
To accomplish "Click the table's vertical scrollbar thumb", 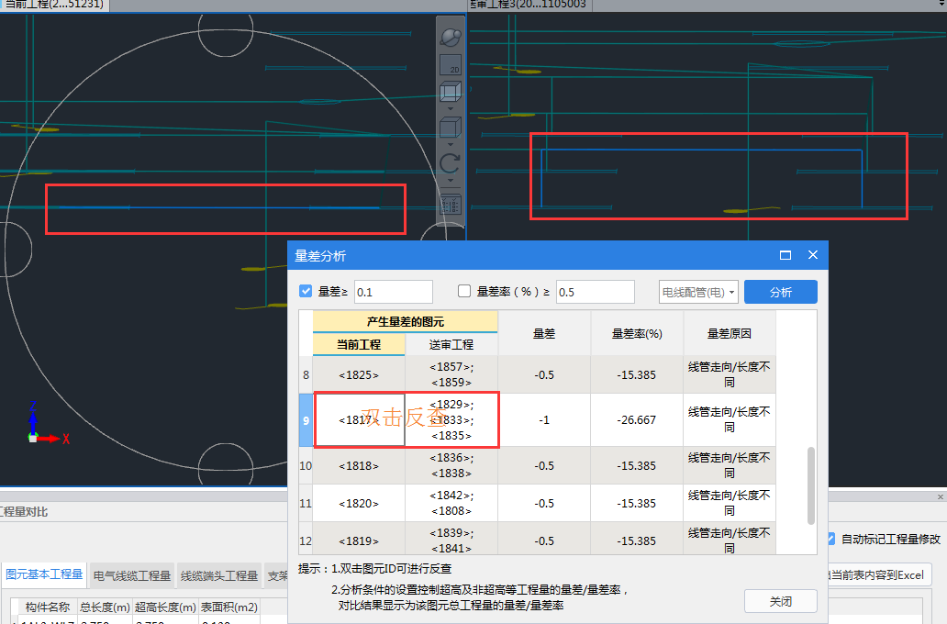I will pyautogui.click(x=810, y=485).
